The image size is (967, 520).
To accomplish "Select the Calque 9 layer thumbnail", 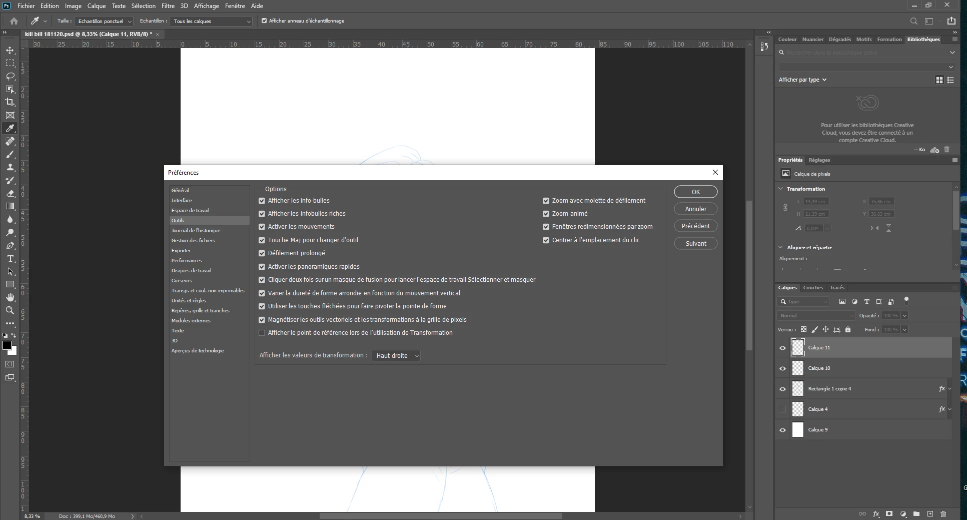I will pyautogui.click(x=798, y=430).
